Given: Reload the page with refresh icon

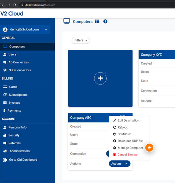Looking at the screenshot, I should (x=15, y=5).
